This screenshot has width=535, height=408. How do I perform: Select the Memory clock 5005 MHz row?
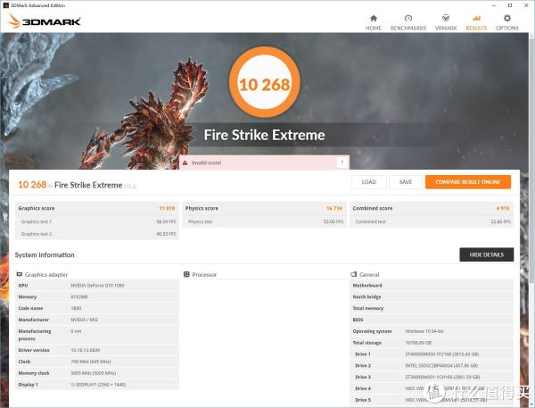97,373
